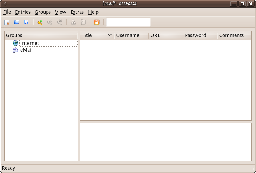The image size is (256, 173).
Task: Add a new entry using the key icon
Action: point(40,22)
